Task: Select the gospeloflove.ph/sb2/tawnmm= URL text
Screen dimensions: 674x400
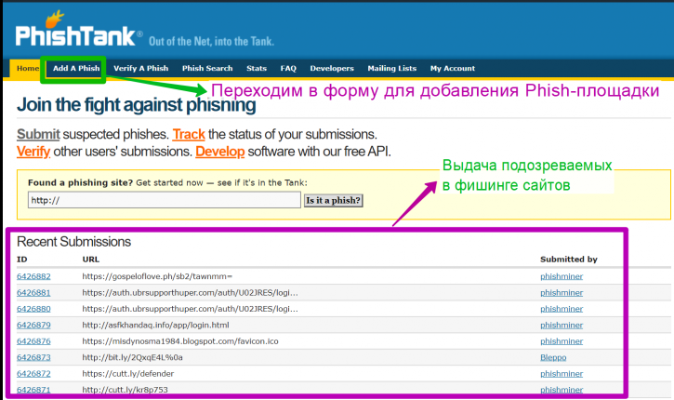Action: (157, 276)
